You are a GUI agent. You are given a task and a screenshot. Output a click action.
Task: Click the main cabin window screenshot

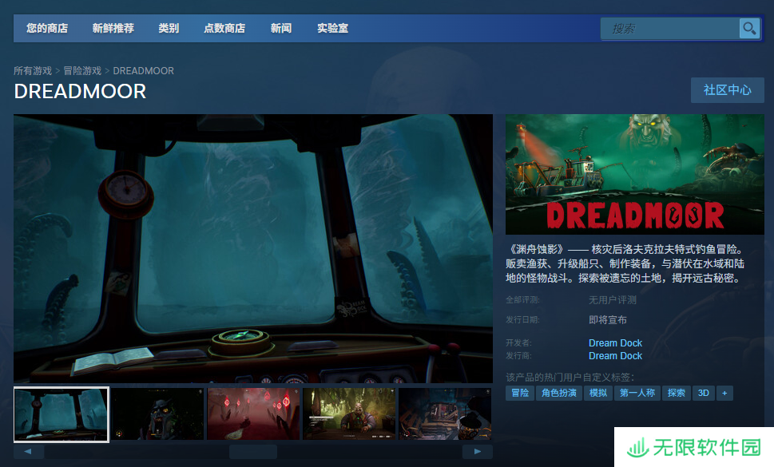tap(253, 248)
